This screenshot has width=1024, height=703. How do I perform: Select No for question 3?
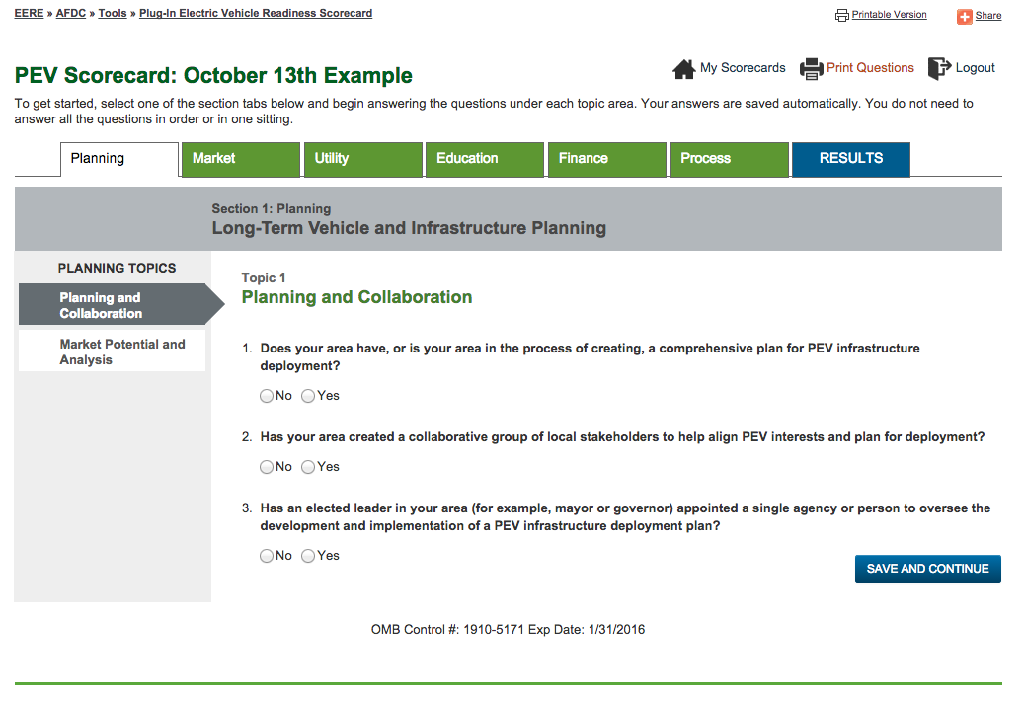pyautogui.click(x=267, y=557)
